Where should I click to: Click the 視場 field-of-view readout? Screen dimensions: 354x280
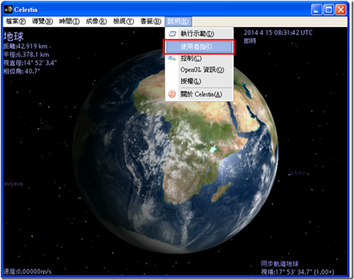tap(298, 272)
